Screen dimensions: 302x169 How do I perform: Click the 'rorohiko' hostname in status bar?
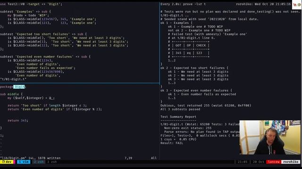(x=291, y=162)
